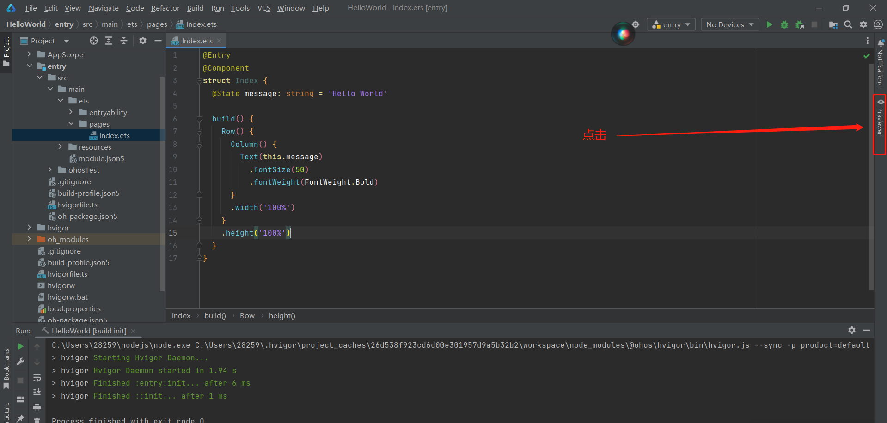Screen dimensions: 887x423
Task: Click the account profile icon
Action: point(878,24)
